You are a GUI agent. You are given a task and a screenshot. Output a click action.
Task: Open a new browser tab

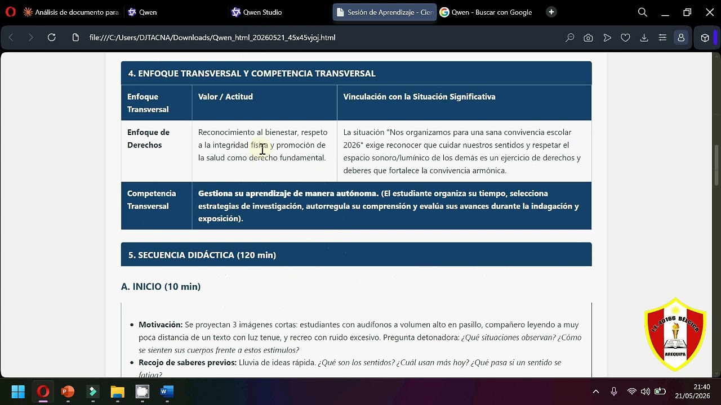[551, 12]
